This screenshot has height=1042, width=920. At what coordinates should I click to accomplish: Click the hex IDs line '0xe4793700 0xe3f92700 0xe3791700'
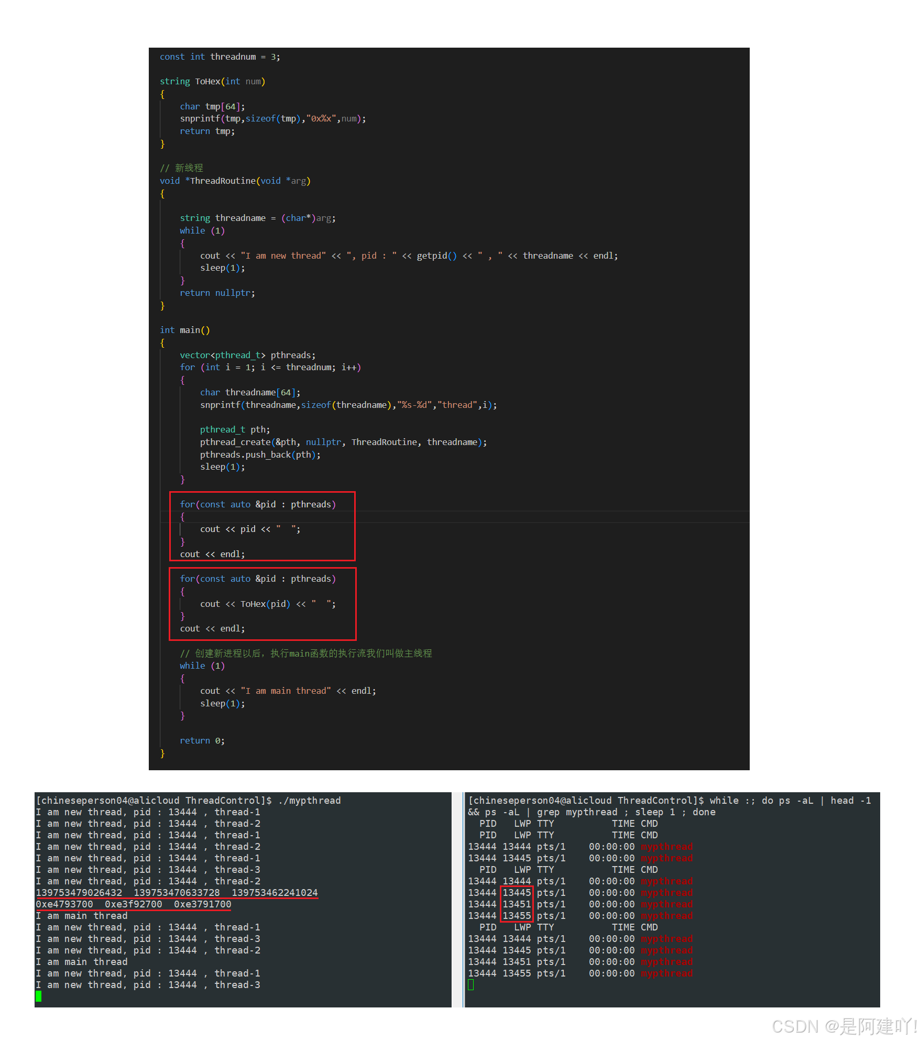(x=134, y=904)
